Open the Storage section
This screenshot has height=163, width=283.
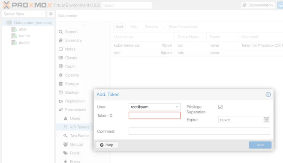click(x=72, y=84)
